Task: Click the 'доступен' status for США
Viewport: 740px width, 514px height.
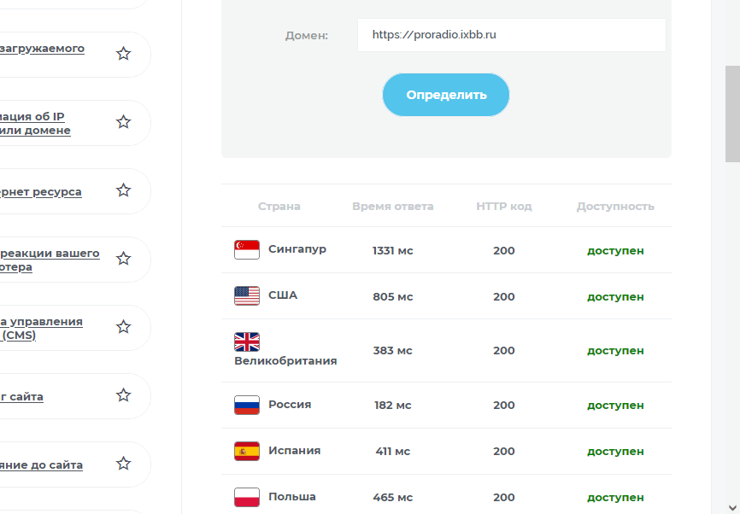Action: [615, 297]
